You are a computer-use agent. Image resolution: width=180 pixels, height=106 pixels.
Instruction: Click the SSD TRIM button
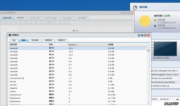coord(62,23)
